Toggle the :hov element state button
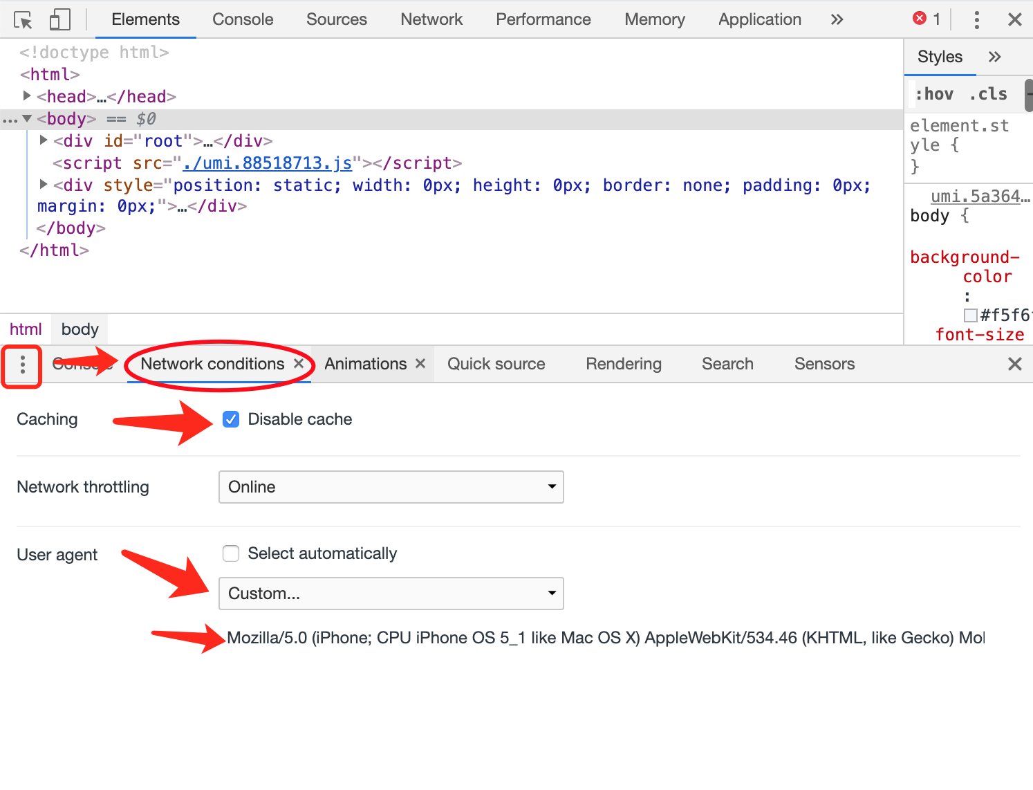1033x790 pixels. (x=934, y=94)
